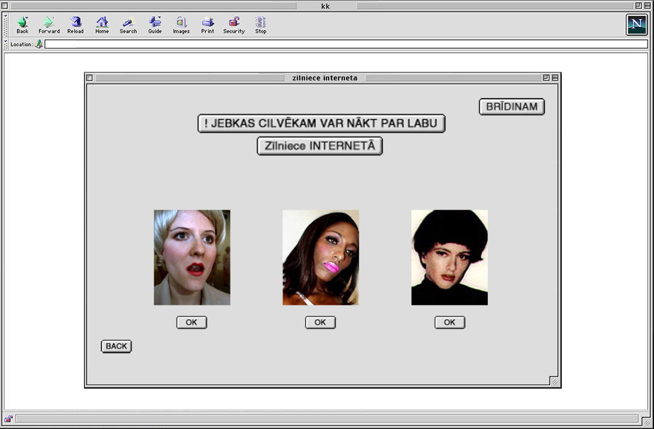Click the resize grip of the zīlniece interneta window

(554, 381)
